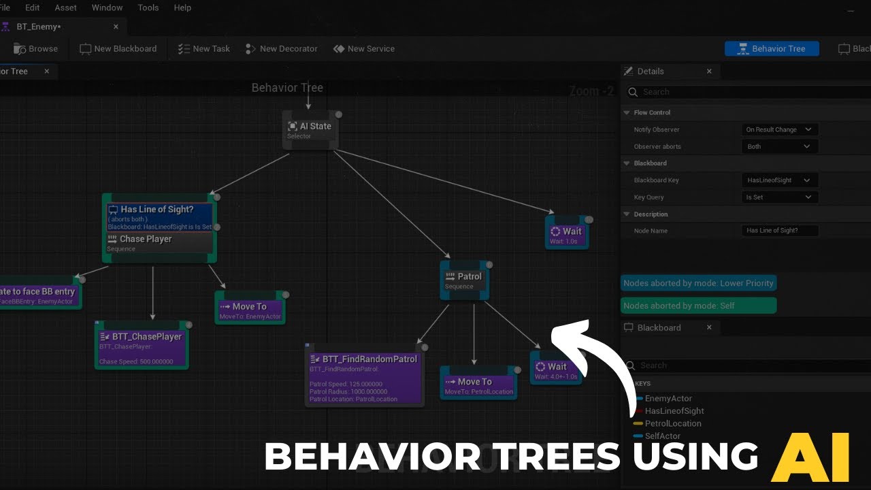Image resolution: width=871 pixels, height=490 pixels.
Task: Select the BTT_ChasePlayer task node
Action: point(142,345)
